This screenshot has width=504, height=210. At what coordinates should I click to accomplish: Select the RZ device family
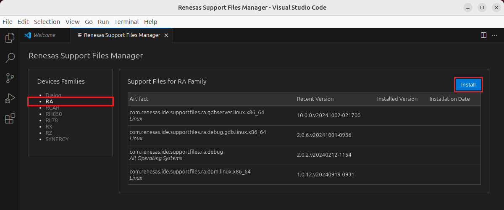[49, 133]
